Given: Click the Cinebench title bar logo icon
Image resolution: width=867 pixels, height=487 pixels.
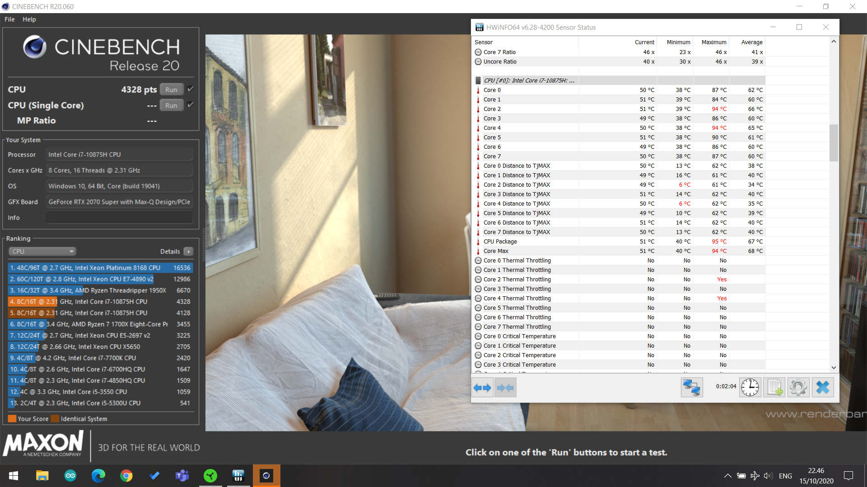Looking at the screenshot, I should (x=6, y=6).
